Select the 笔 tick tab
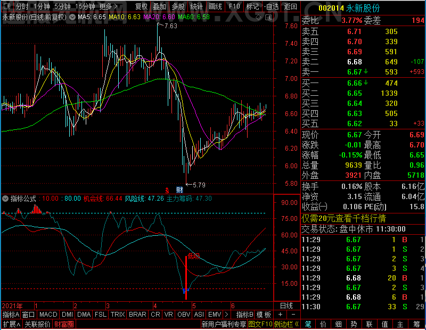Image resolution: width=426 pixels, height=330 pixels. tap(308, 324)
